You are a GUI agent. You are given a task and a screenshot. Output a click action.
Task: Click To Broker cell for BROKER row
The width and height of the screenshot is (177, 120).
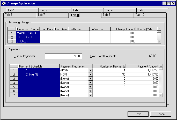click(x=79, y=41)
